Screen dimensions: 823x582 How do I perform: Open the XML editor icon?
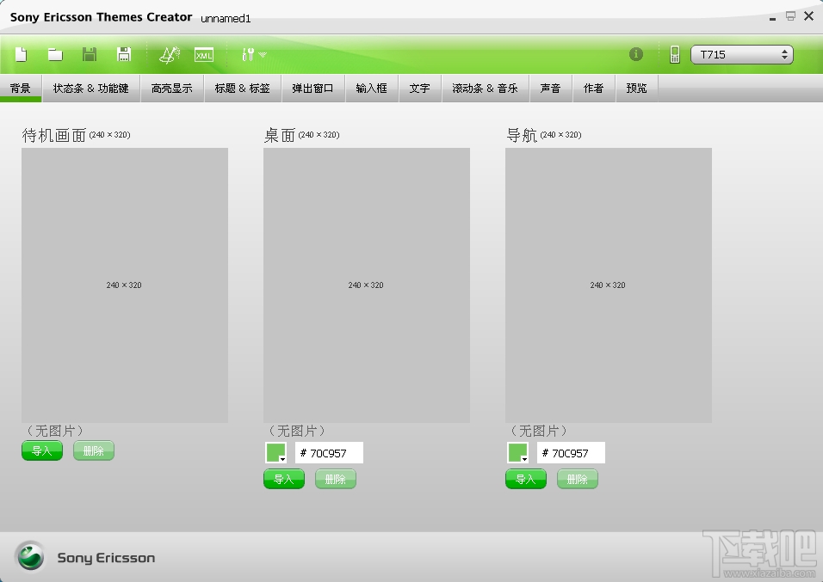(204, 54)
